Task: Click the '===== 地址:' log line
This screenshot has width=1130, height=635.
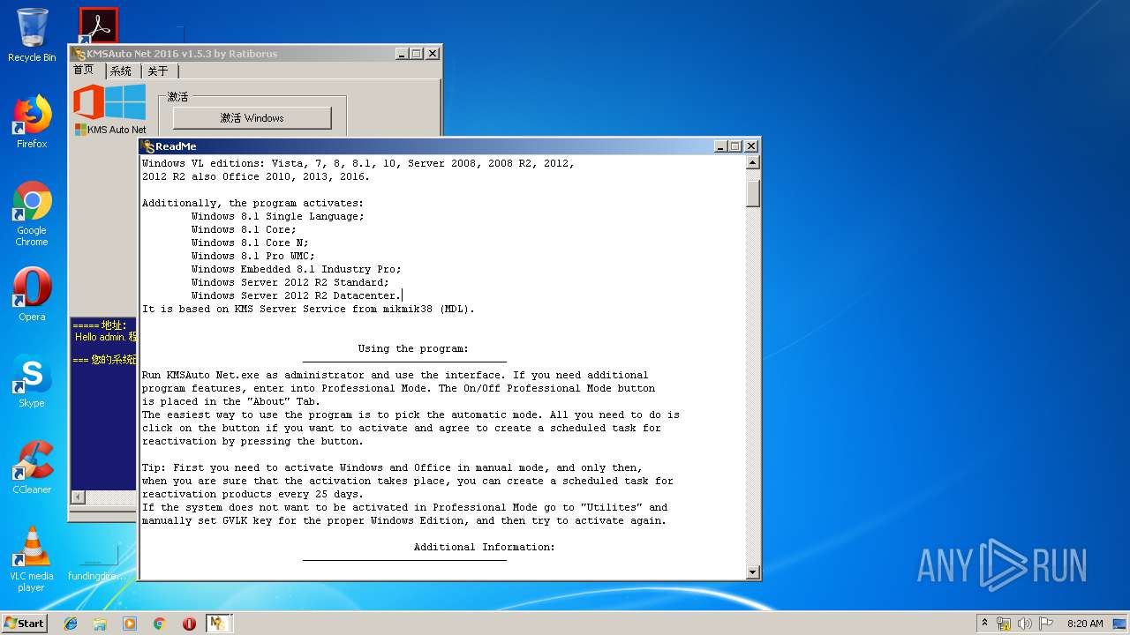Action: pos(100,325)
